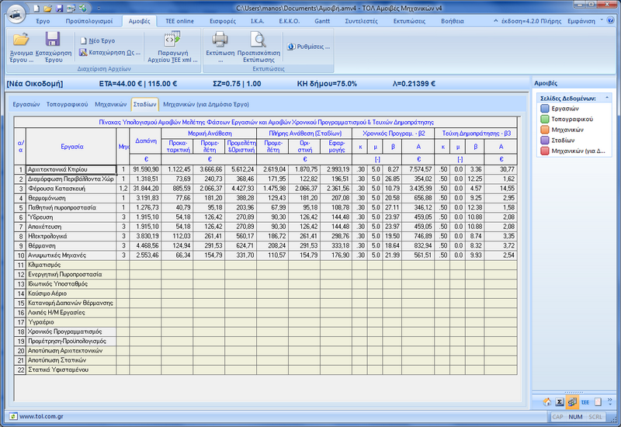Click the sigma icon in bottom navigation bar

tap(560, 401)
